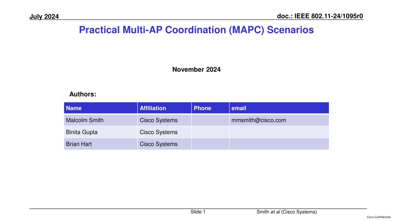Click the Brian Hart name cell
Image resolution: width=393 pixels, height=221 pixels.
[x=101, y=144]
